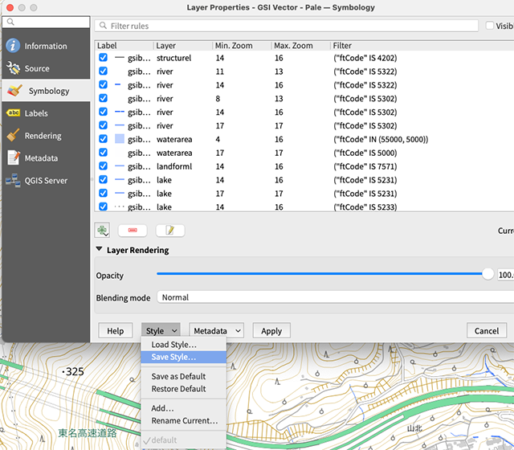Uncheck river rule with min zoom 11
The width and height of the screenshot is (514, 450).
tap(103, 72)
